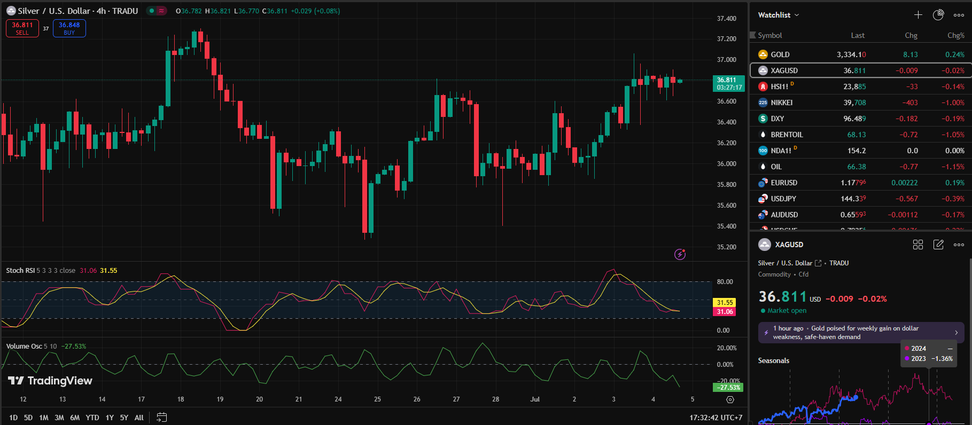The image size is (972, 425).
Task: Open timezone menu showing UTC+7
Action: coord(716,418)
